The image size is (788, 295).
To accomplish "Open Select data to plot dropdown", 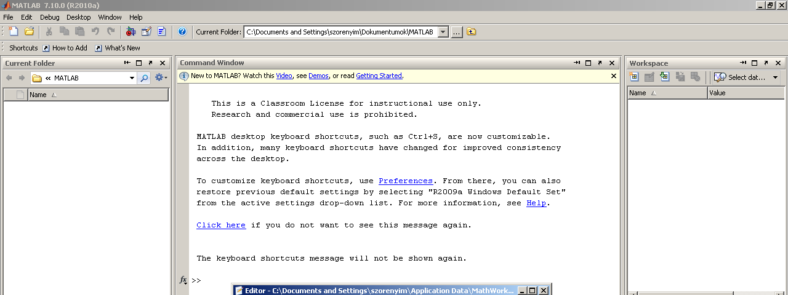I will point(747,77).
